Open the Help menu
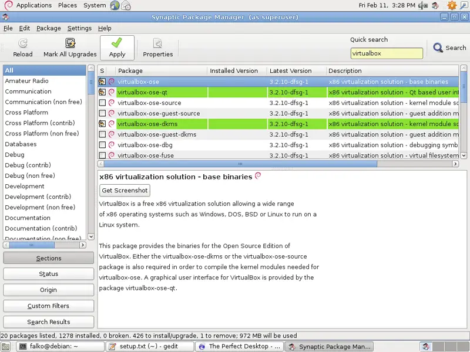The height and width of the screenshot is (352, 470). (x=105, y=28)
